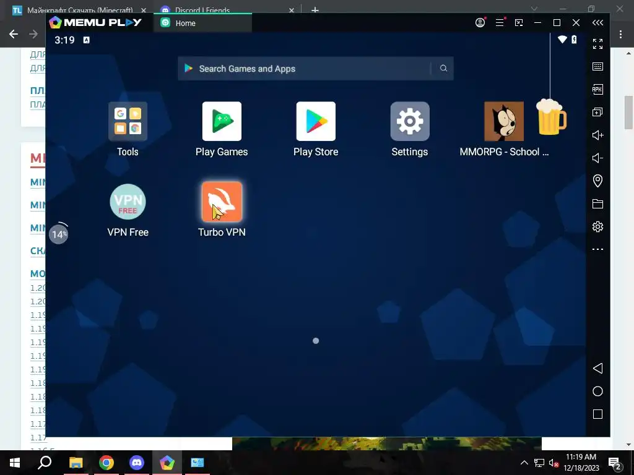
Task: Click the MEmu Play taskbar icon
Action: pyautogui.click(x=167, y=463)
